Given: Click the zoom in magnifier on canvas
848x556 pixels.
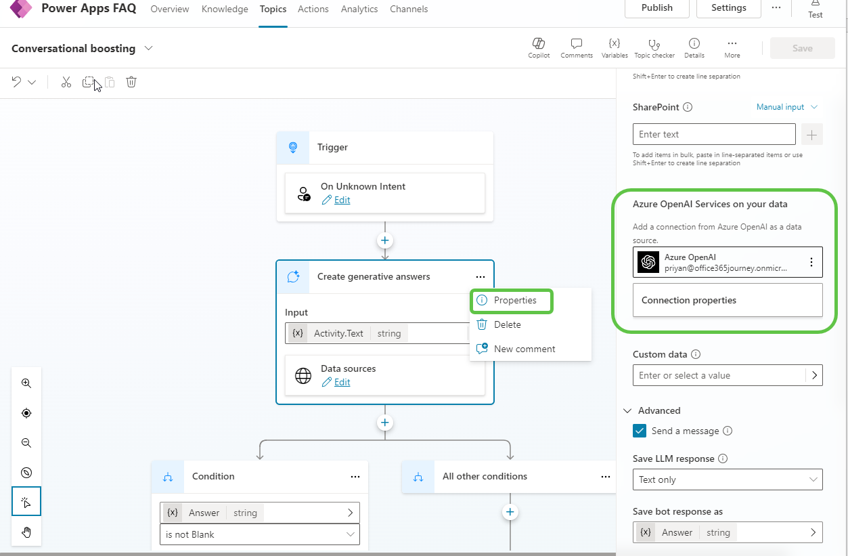Looking at the screenshot, I should [x=26, y=383].
